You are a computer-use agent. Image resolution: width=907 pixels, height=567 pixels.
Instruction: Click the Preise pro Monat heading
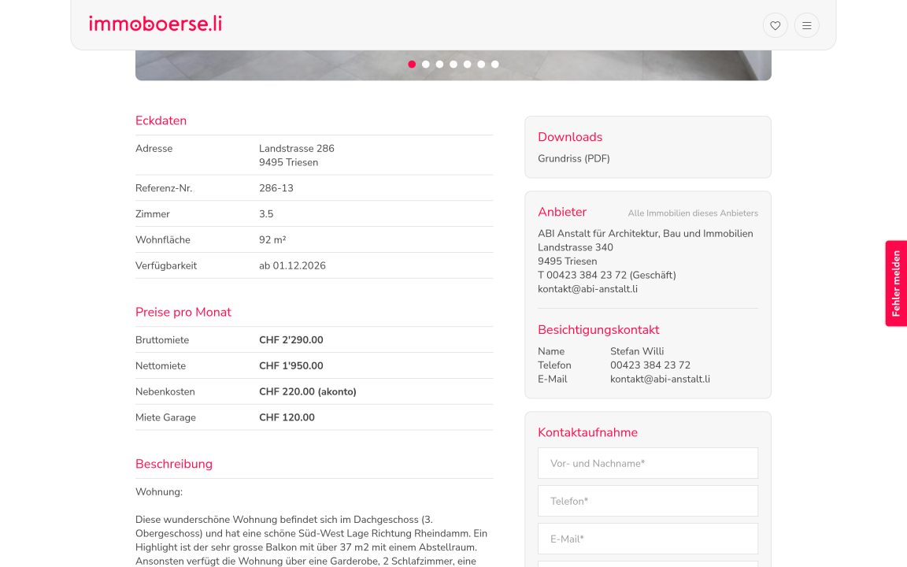click(183, 313)
